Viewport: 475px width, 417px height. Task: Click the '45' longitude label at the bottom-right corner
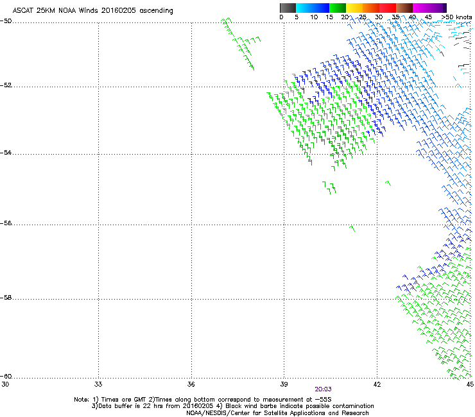pos(470,384)
